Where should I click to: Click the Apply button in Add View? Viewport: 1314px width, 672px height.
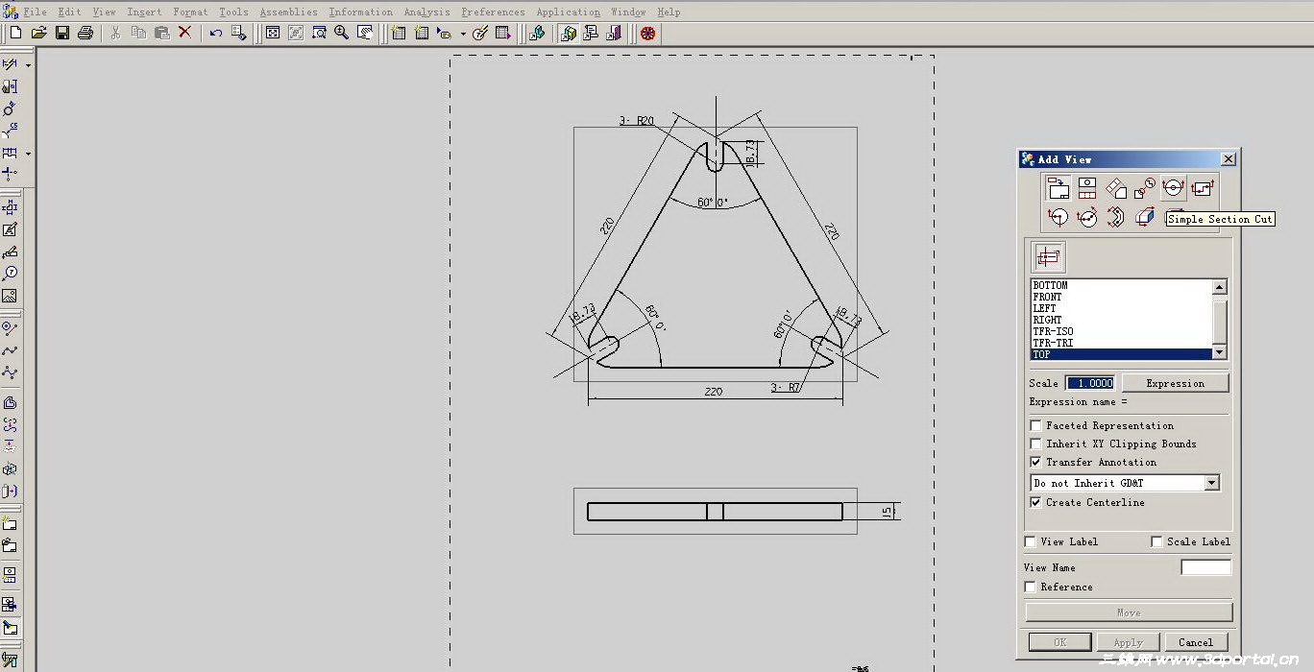[x=1128, y=642]
